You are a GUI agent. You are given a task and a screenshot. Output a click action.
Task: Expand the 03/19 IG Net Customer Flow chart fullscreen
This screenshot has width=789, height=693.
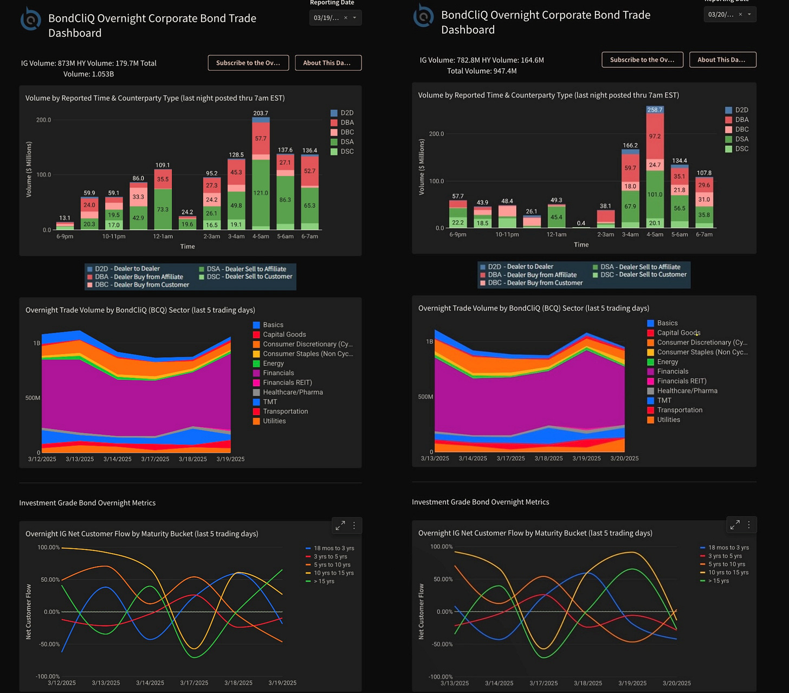(x=340, y=525)
